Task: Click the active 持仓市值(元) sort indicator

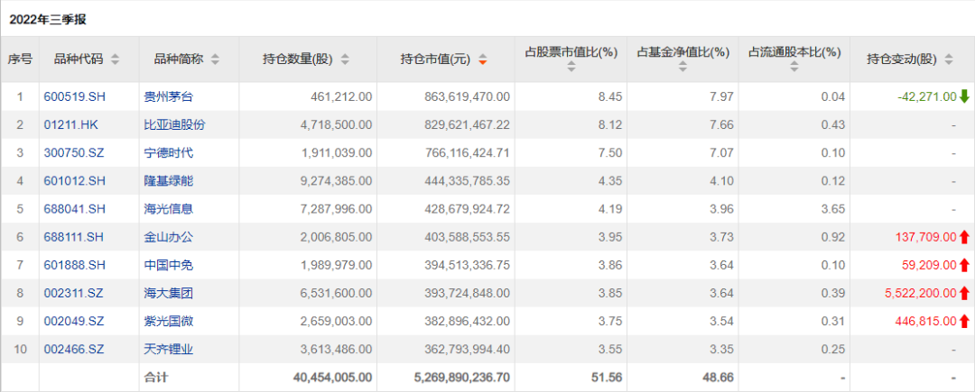Action: coord(482,59)
